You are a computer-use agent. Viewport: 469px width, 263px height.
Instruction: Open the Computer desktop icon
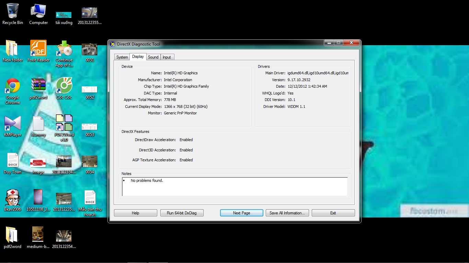[38, 12]
